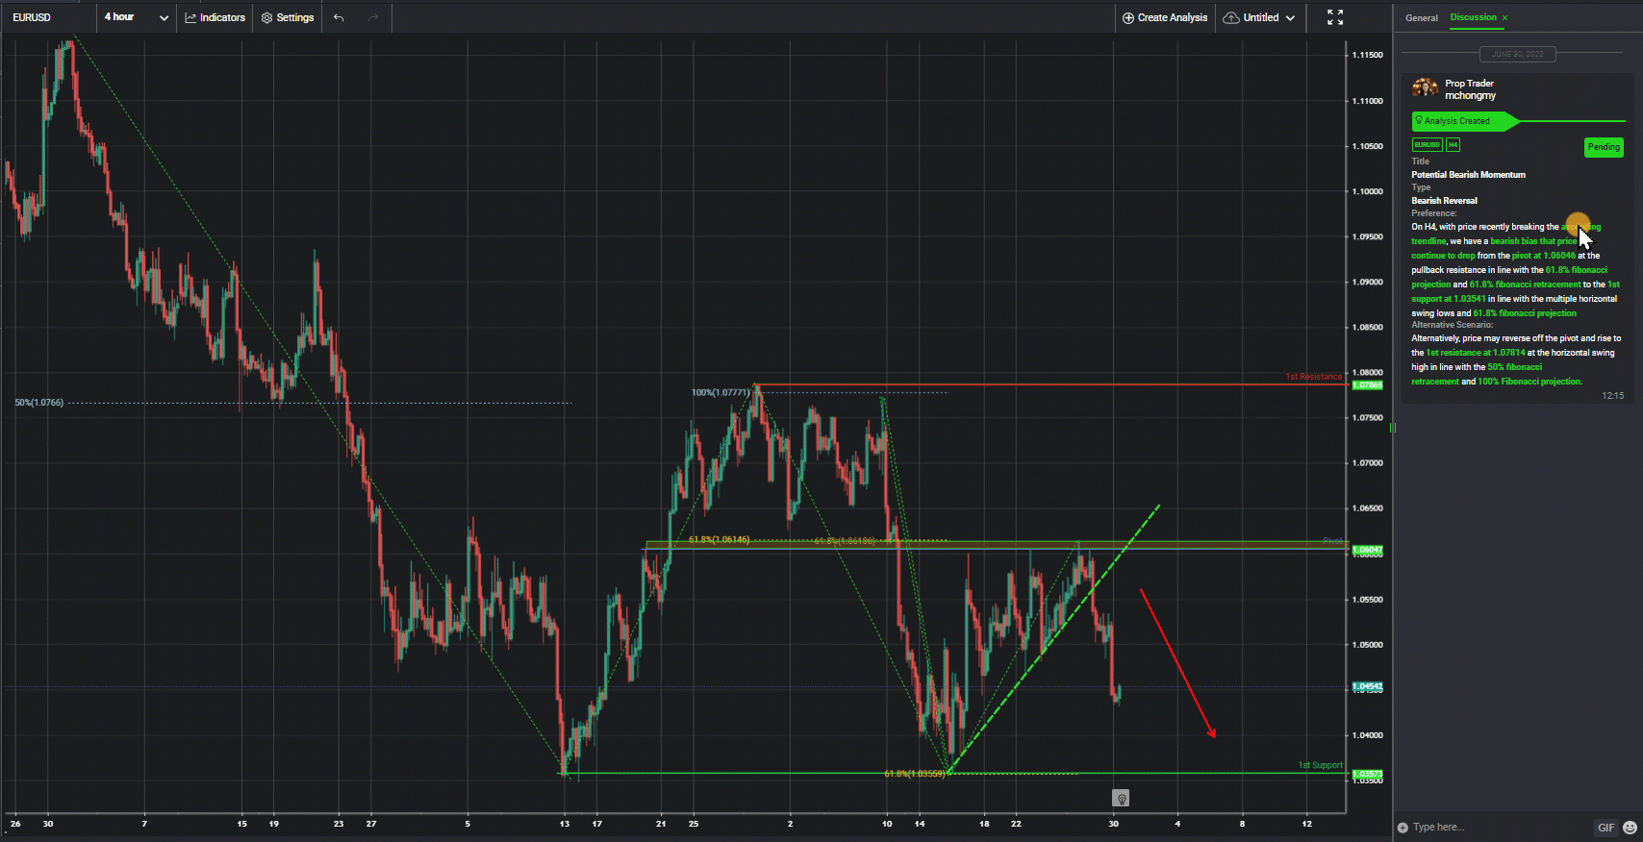Select the 50%(1.0766) fib label
The width and height of the screenshot is (1643, 842).
[39, 403]
